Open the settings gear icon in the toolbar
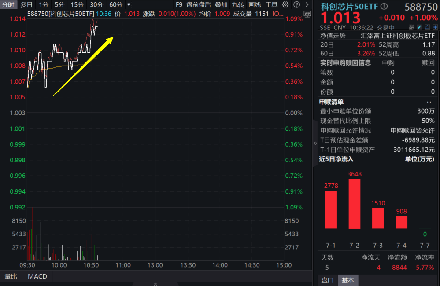Screen dimensions: 440x286 (x=285, y=5)
